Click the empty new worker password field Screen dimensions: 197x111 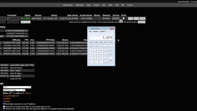pyautogui.click(x=13, y=22)
